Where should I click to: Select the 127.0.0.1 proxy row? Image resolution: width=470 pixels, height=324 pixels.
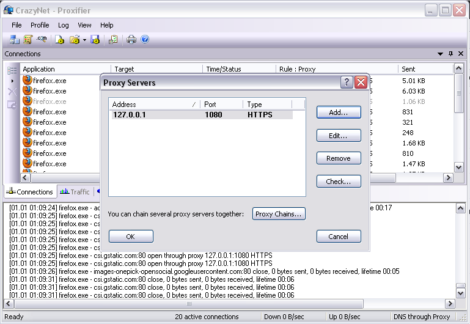pos(202,115)
